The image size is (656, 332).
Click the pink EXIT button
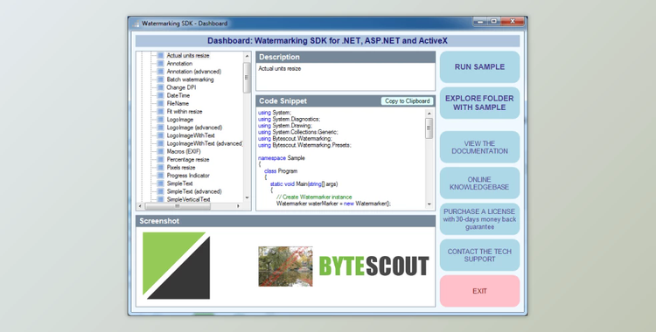479,291
